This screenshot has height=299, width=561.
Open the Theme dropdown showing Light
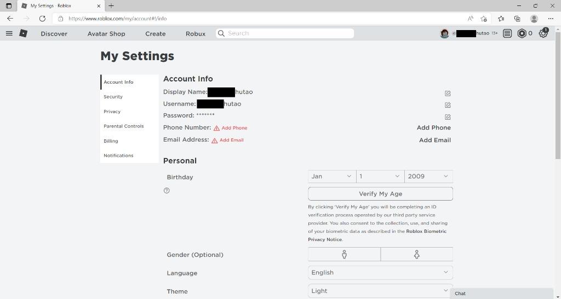coord(380,291)
